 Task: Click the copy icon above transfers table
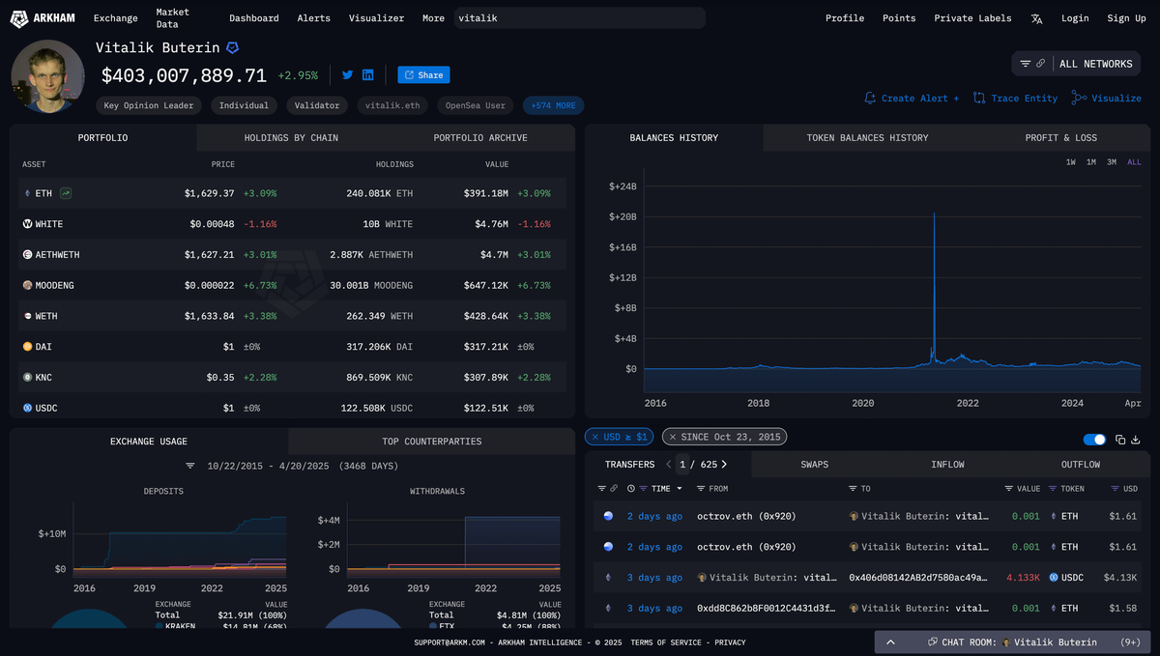tap(1120, 440)
